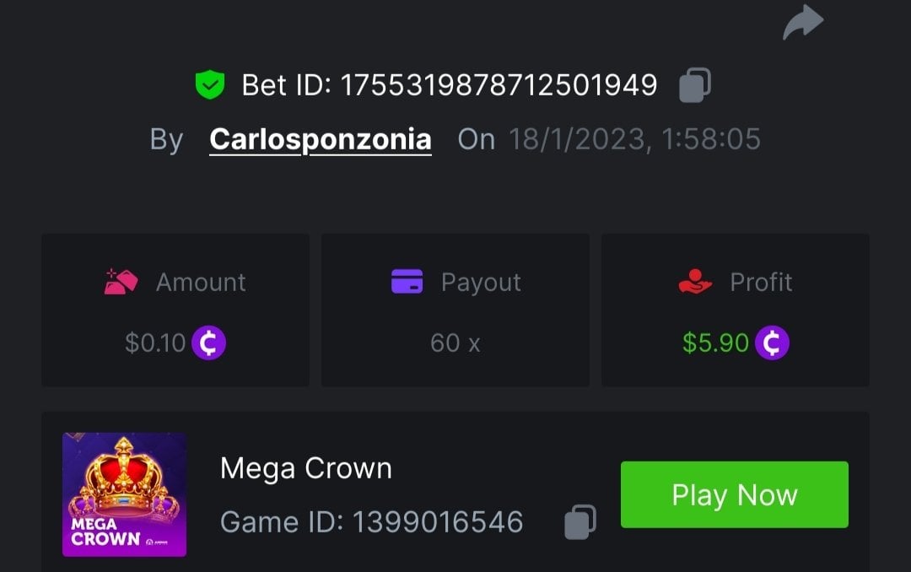The width and height of the screenshot is (911, 572).
Task: Click the coin icon beside $5.90
Action: (x=772, y=343)
